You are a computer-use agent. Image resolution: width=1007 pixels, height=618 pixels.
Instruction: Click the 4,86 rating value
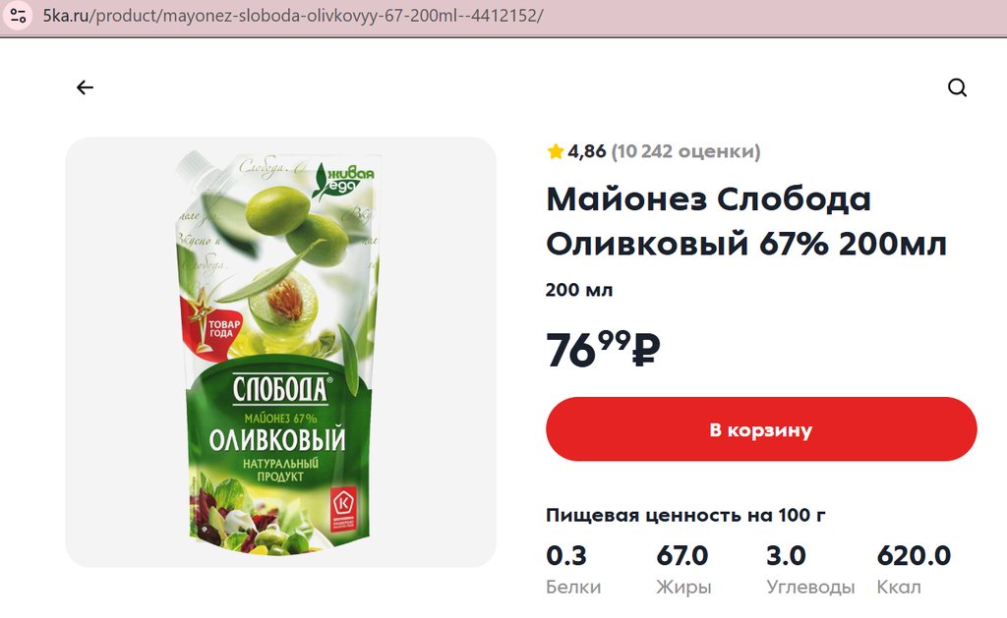tap(586, 151)
